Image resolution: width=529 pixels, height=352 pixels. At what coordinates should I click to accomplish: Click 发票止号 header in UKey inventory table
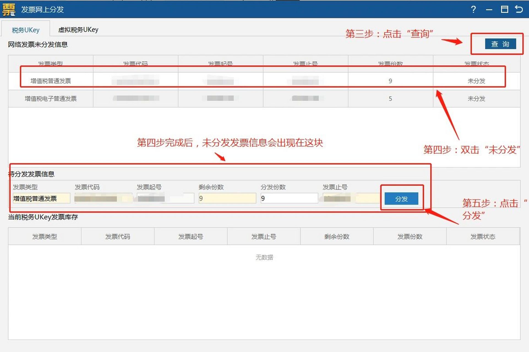click(264, 237)
